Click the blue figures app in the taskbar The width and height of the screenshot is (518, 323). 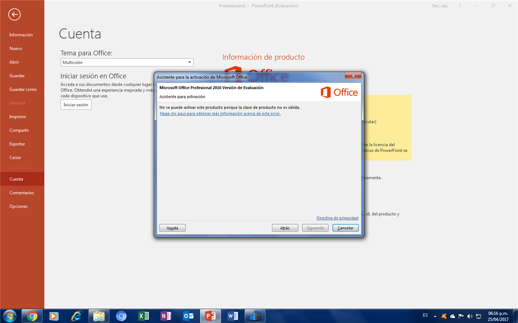tap(255, 316)
